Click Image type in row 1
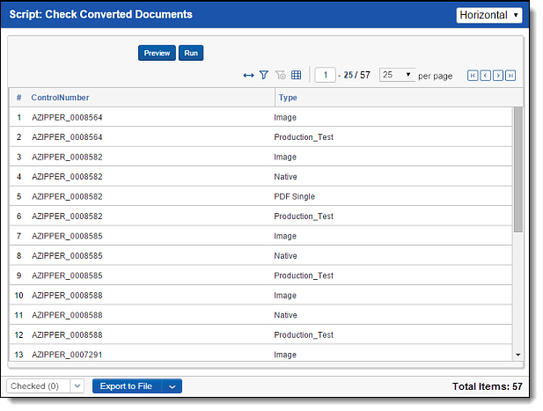The width and height of the screenshot is (543, 411). [x=285, y=117]
